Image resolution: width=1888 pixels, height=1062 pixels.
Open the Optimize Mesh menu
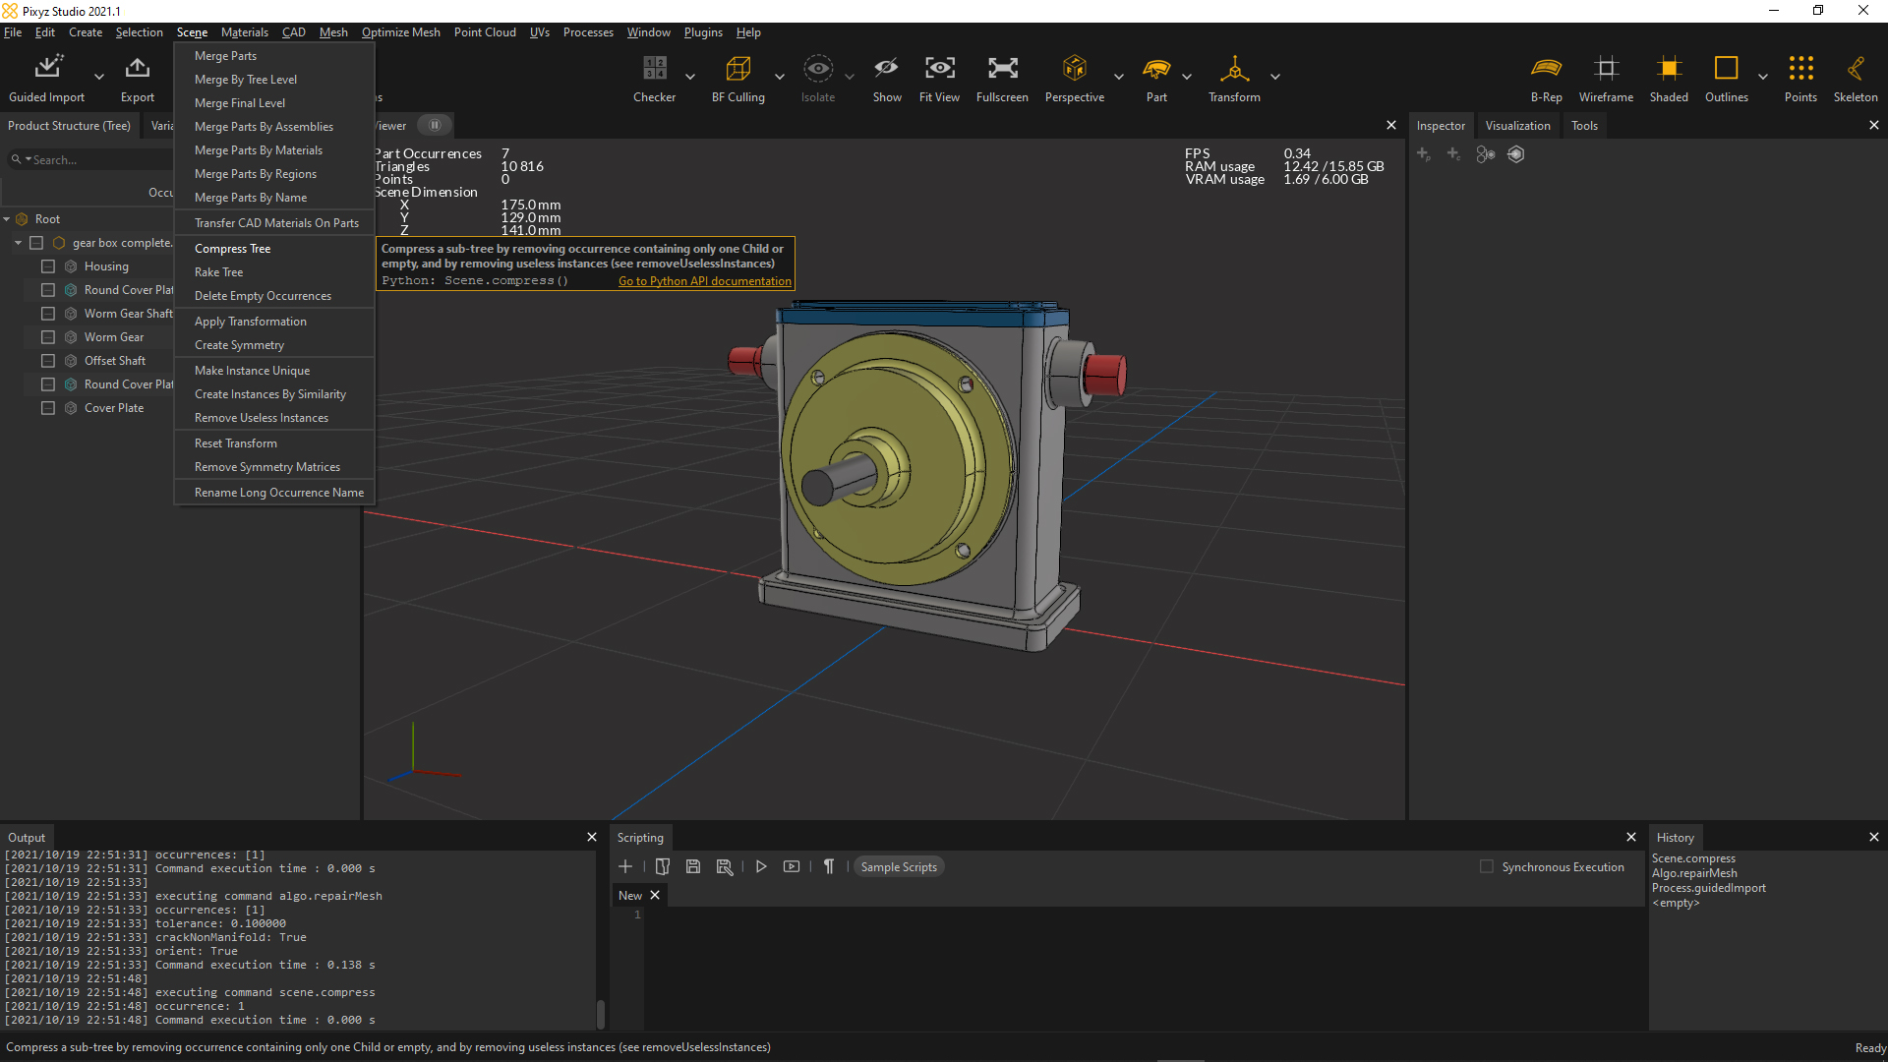click(400, 32)
